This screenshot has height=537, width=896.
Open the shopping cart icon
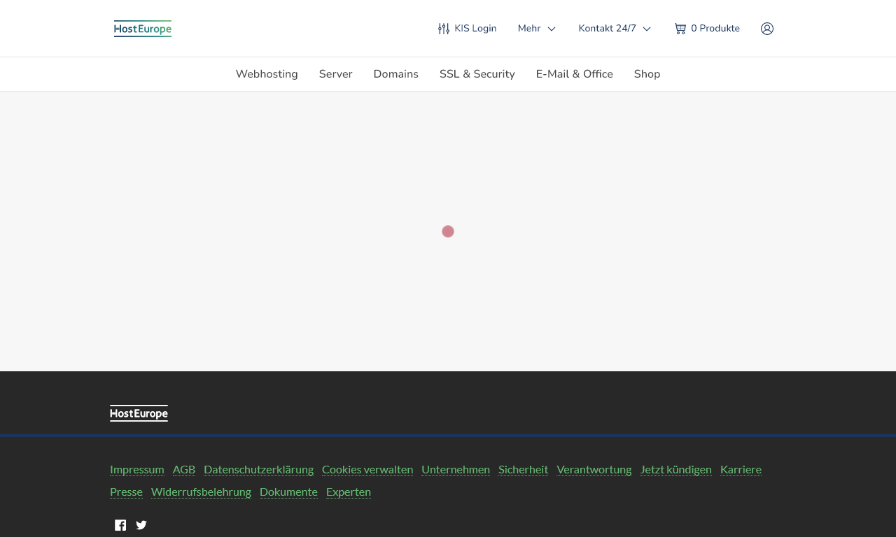680,29
